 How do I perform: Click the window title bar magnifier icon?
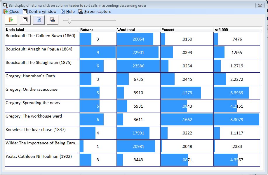5,5
